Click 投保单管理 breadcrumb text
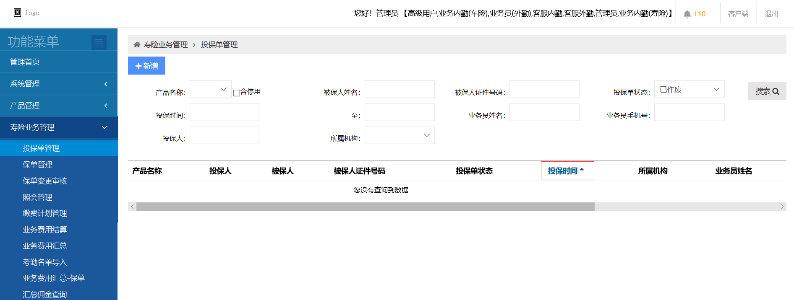Screen dimensions: 794x300 click(219, 44)
